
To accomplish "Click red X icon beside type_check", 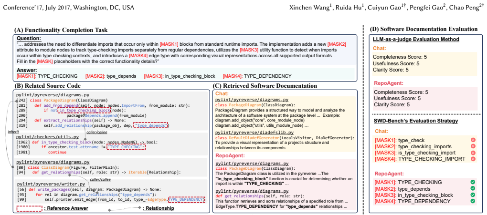I will coord(473,141).
